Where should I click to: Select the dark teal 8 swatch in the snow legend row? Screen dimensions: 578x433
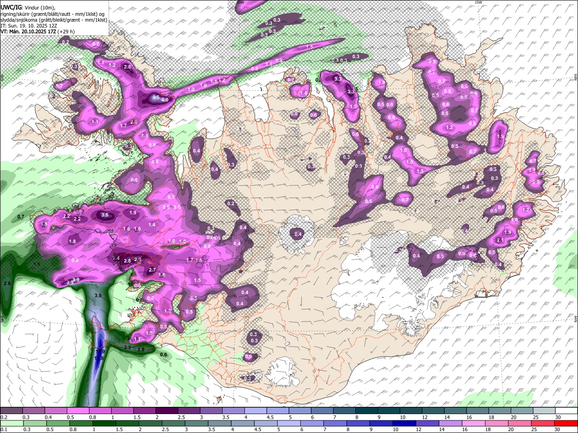tap(367, 411)
